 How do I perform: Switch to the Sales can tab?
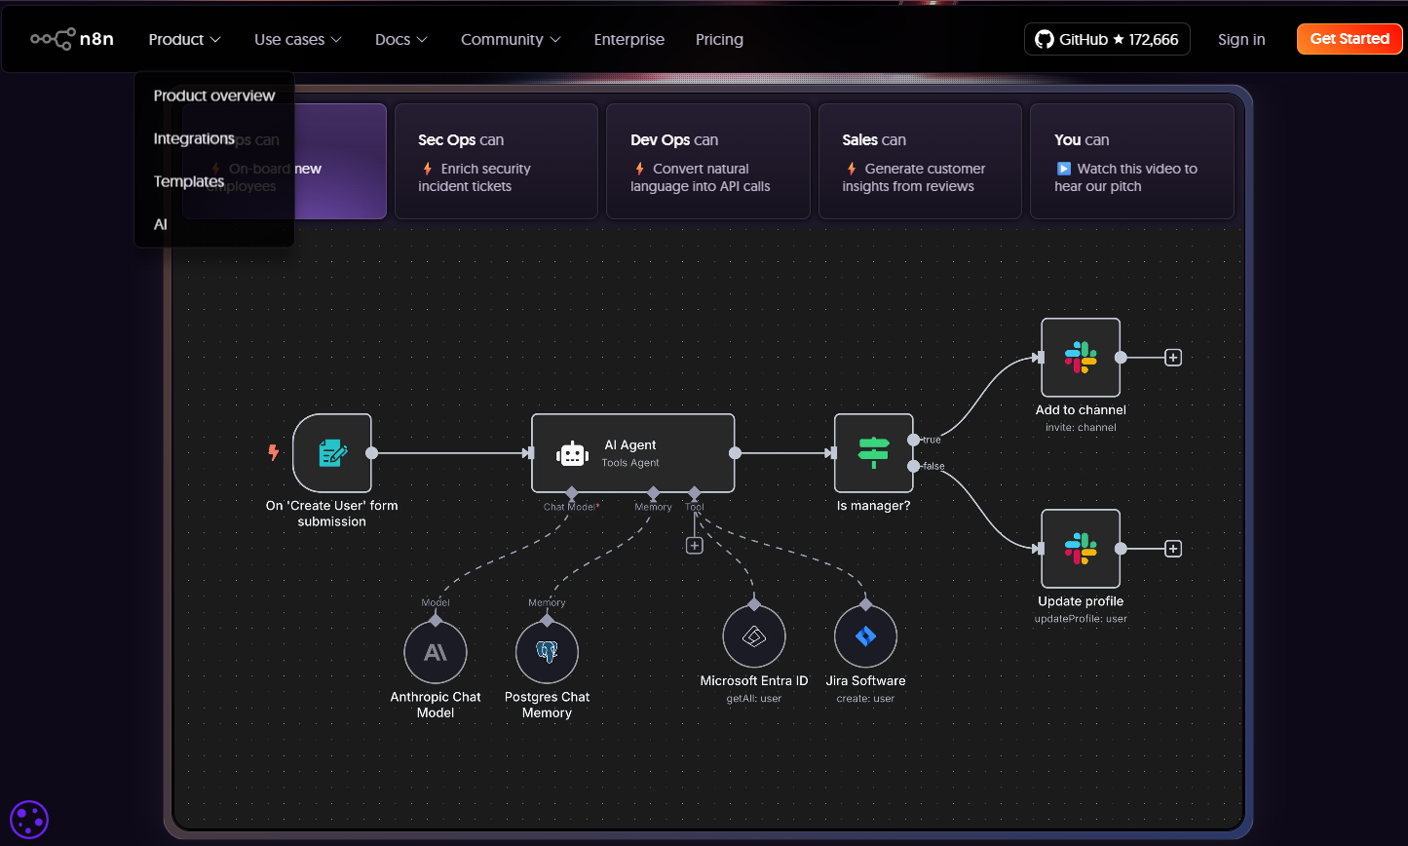pos(920,162)
